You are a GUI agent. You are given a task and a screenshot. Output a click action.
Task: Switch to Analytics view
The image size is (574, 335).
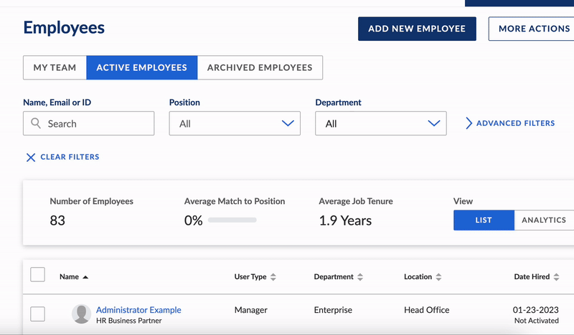(544, 220)
